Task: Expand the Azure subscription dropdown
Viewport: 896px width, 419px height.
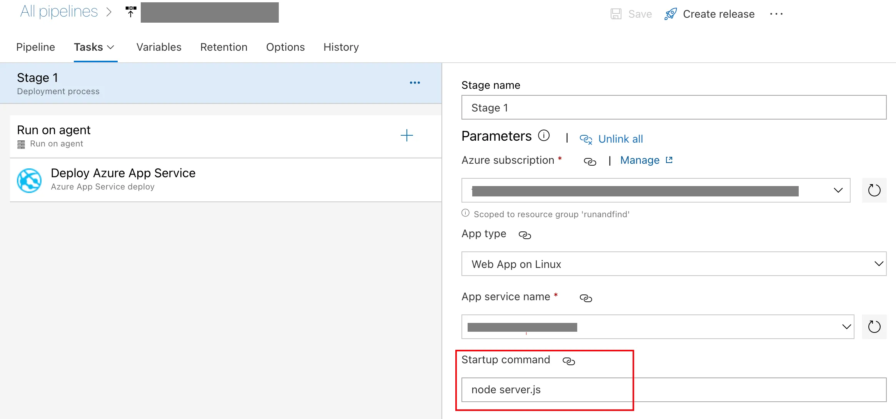Action: tap(838, 190)
